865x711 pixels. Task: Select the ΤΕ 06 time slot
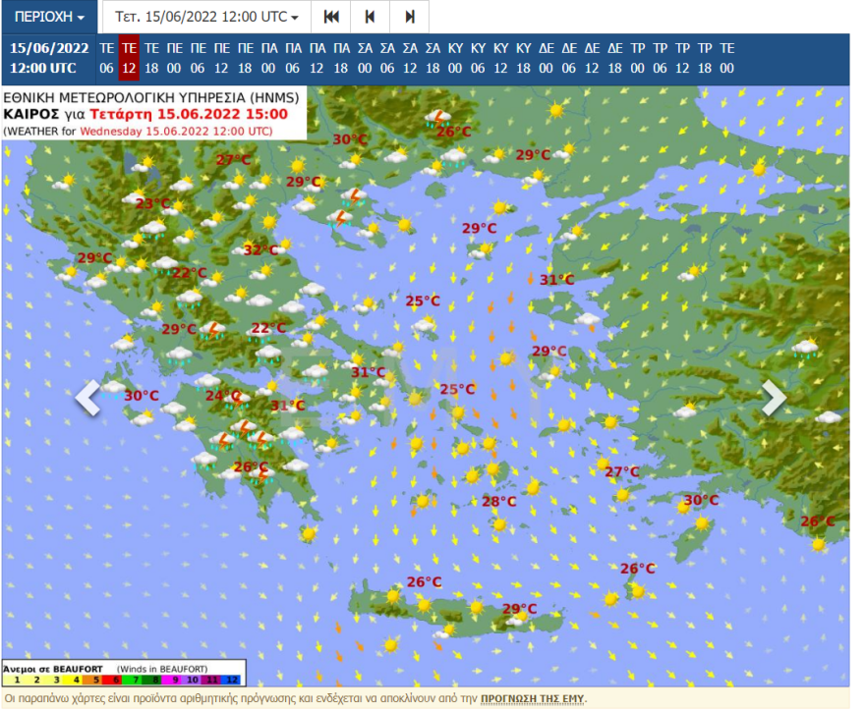(x=106, y=58)
